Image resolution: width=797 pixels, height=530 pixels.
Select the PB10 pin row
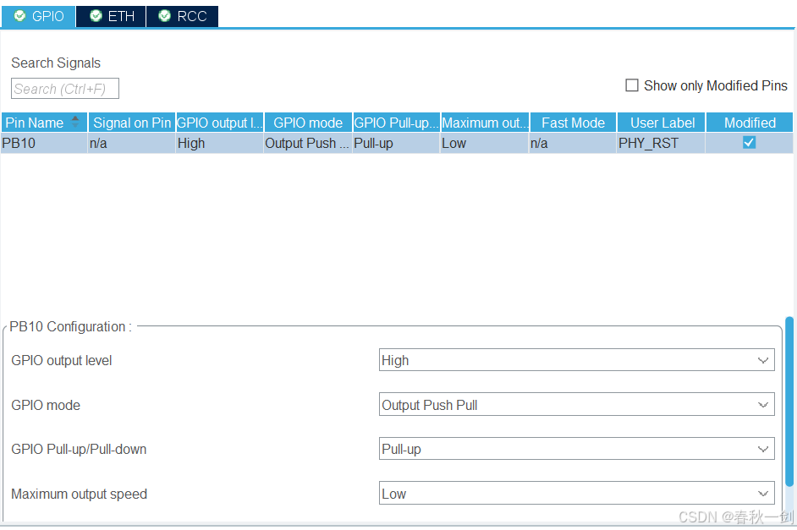397,143
